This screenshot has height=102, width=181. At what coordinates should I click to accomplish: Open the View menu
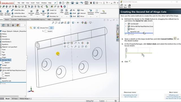pyautogui.click(x=27, y=3)
